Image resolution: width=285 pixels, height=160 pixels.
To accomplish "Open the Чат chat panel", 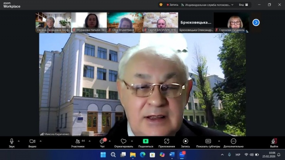I will [102, 142].
